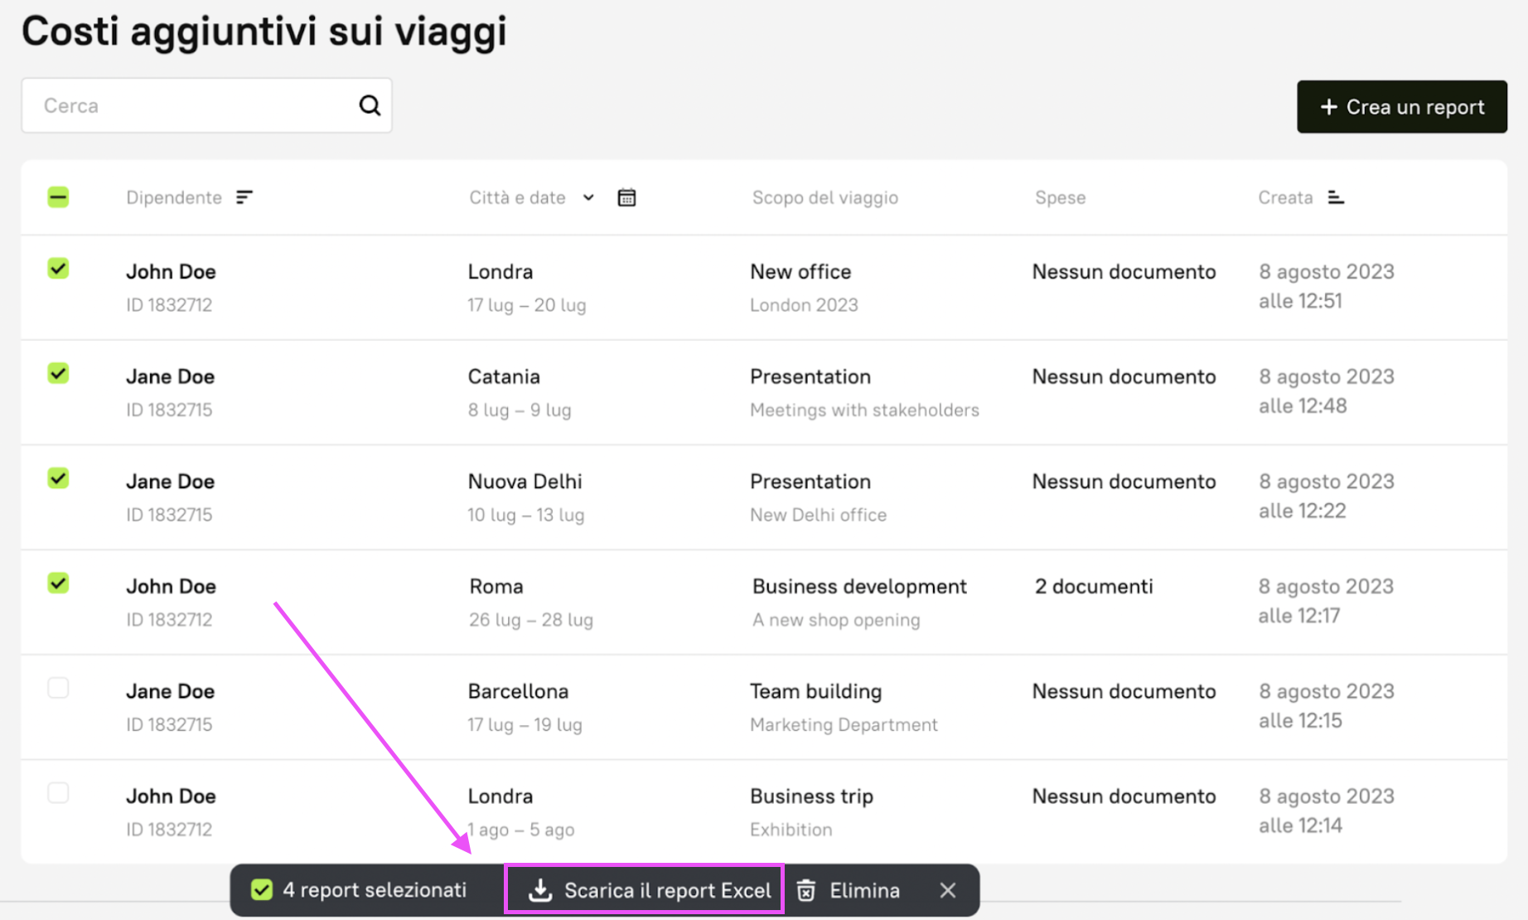Check the John Doe Business trip row checkbox
The image size is (1528, 920).
[x=58, y=793]
